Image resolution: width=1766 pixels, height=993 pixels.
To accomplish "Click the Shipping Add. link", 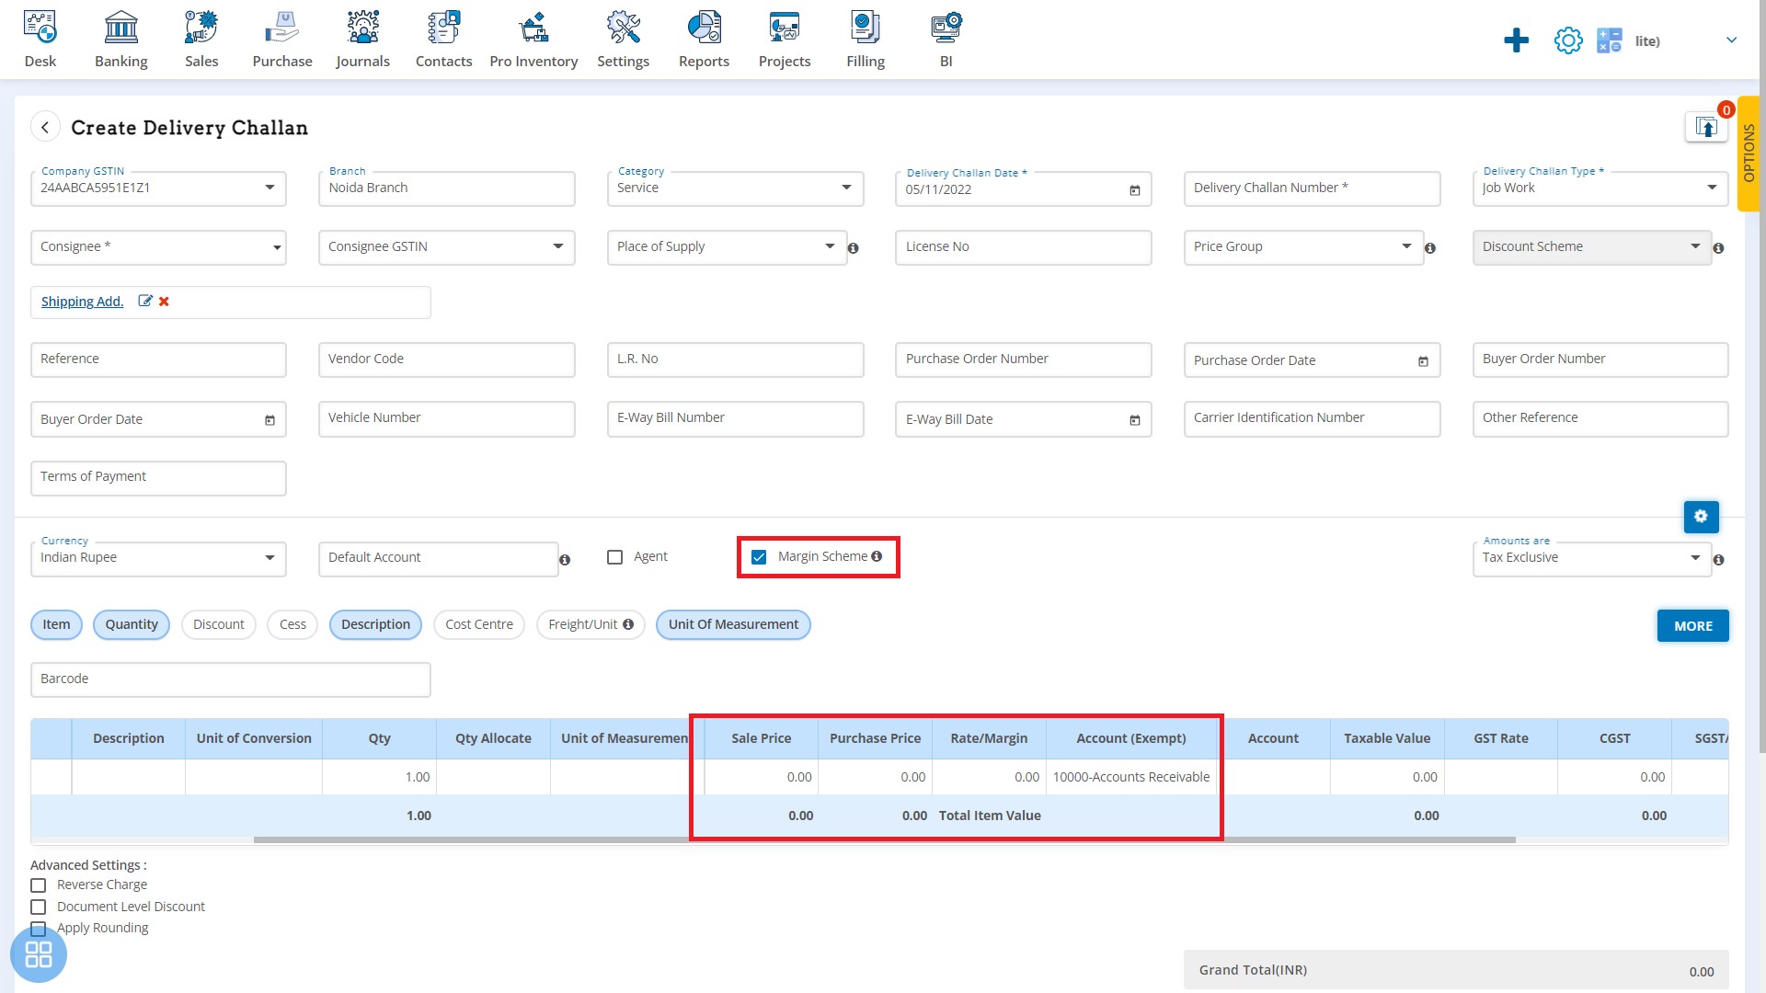I will tap(83, 301).
